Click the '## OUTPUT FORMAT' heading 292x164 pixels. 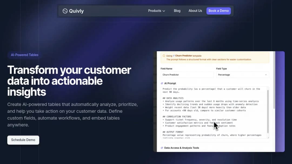coord(173,132)
